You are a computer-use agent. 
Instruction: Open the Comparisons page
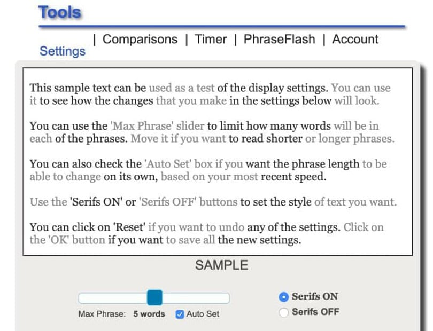point(141,39)
